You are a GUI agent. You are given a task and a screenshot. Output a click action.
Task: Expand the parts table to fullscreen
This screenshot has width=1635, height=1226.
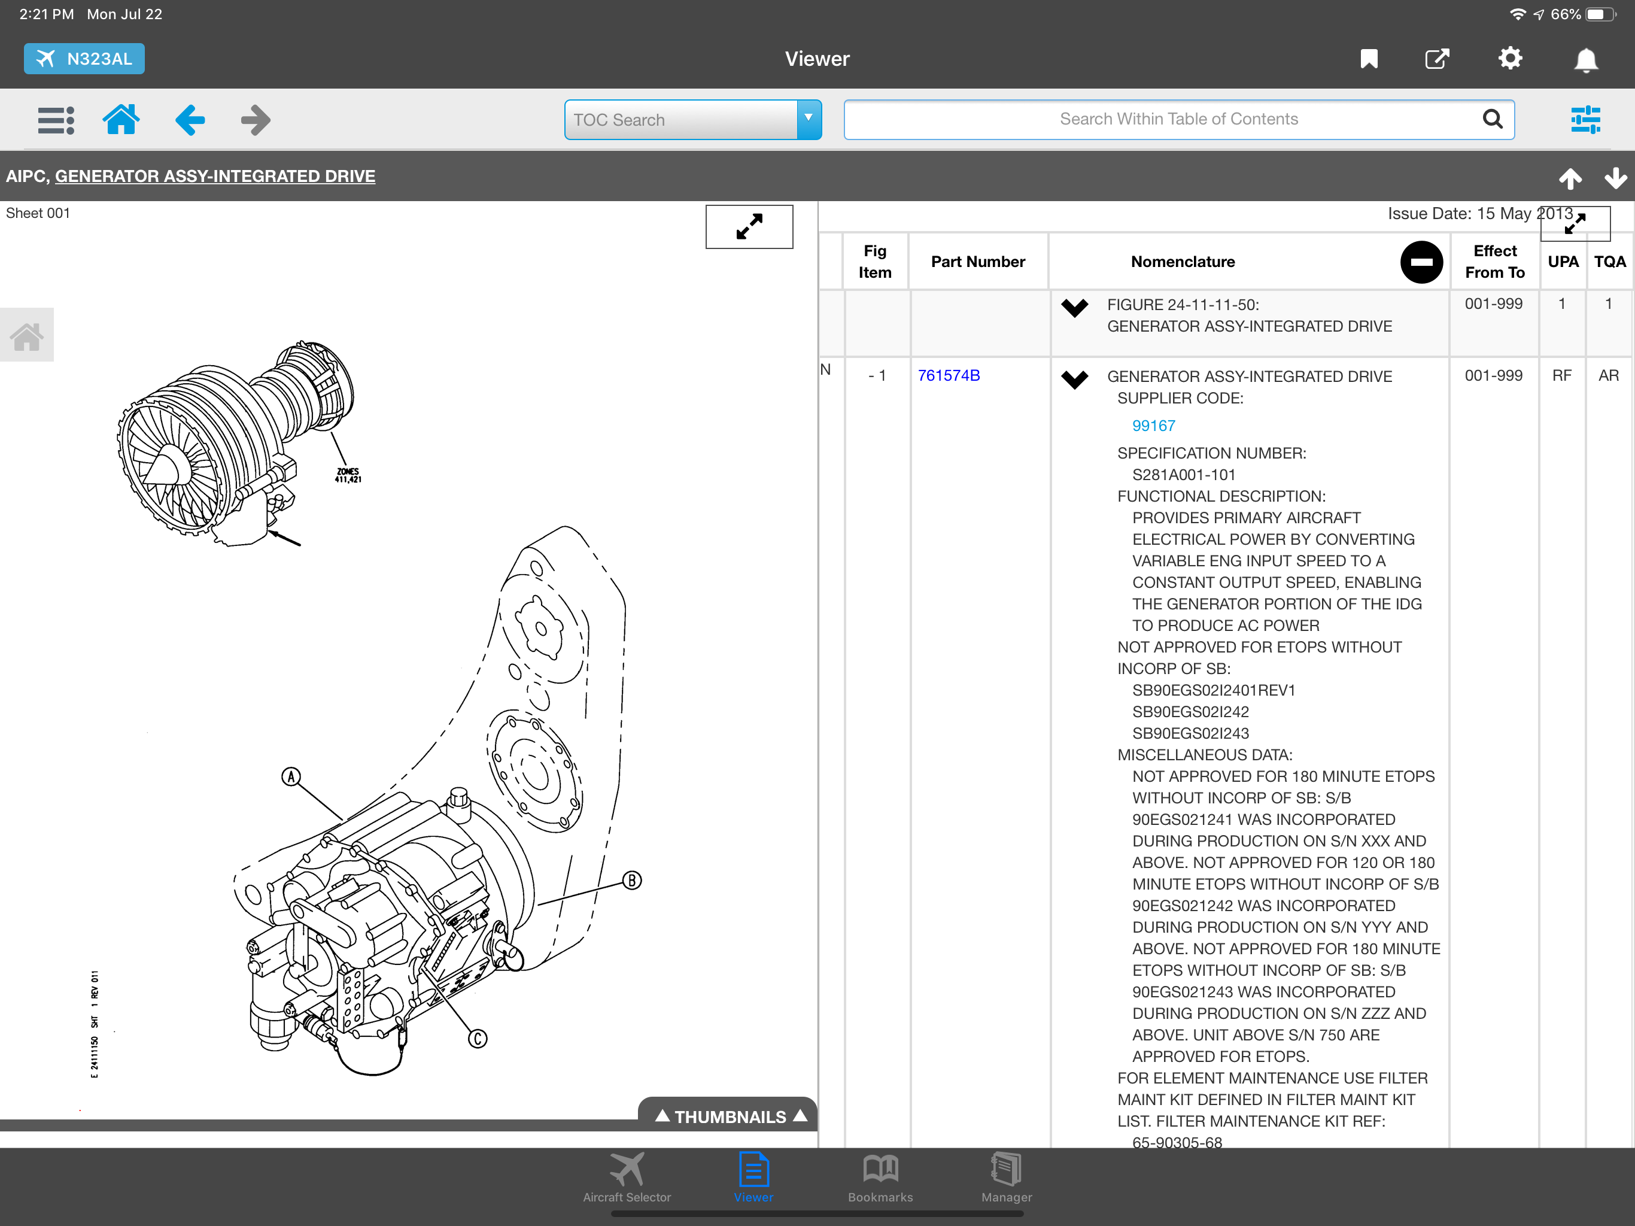tap(1575, 223)
